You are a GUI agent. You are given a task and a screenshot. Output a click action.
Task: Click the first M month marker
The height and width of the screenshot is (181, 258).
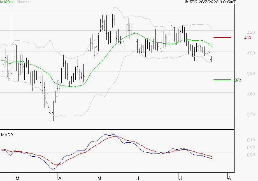click(17, 179)
